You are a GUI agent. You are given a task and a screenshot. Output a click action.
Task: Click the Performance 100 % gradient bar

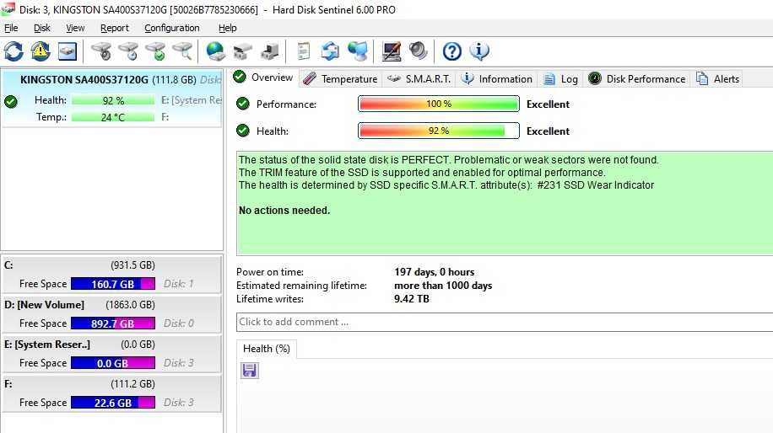coord(438,104)
